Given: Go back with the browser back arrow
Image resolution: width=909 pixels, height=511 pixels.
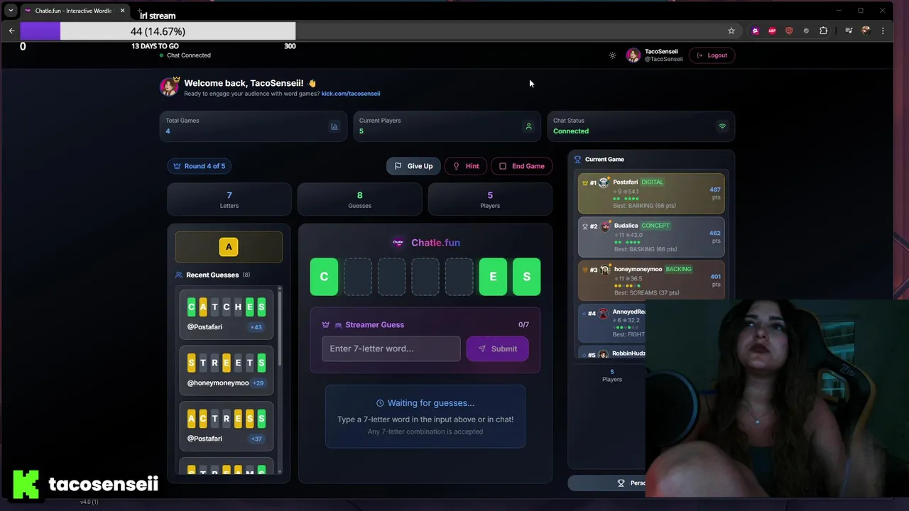Looking at the screenshot, I should pyautogui.click(x=11, y=31).
